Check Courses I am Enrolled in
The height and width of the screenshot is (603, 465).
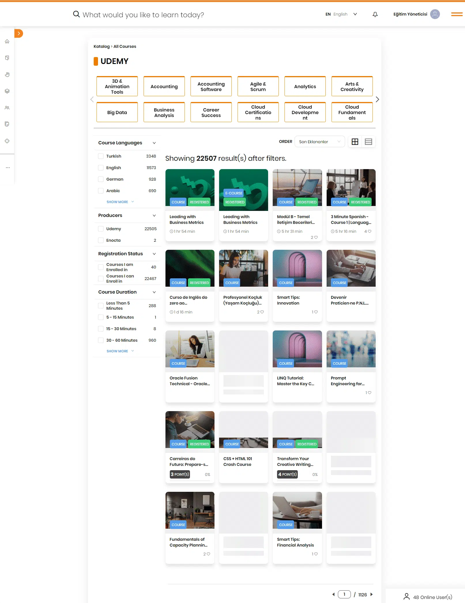tap(101, 267)
